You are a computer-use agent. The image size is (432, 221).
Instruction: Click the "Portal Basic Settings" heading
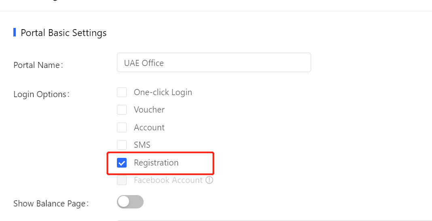coord(64,33)
